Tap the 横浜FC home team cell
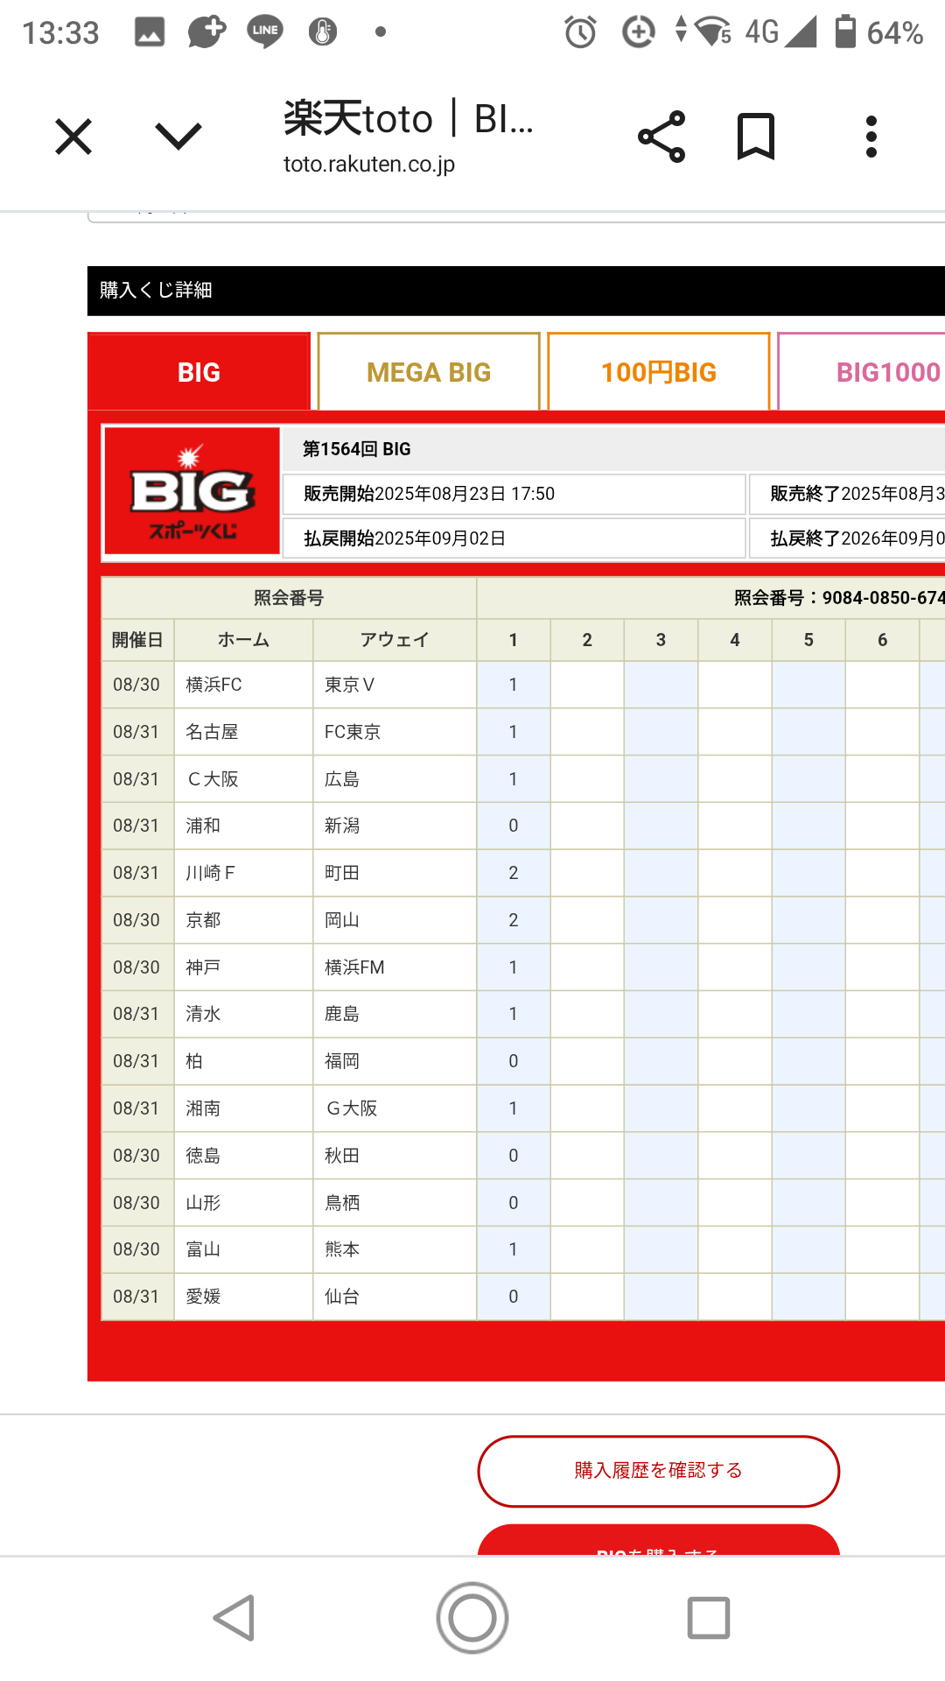 coord(243,685)
